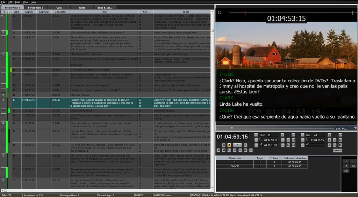Image resolution: width=358 pixels, height=197 pixels.
Task: Click the App number field showing 43
Action: click(x=315, y=135)
